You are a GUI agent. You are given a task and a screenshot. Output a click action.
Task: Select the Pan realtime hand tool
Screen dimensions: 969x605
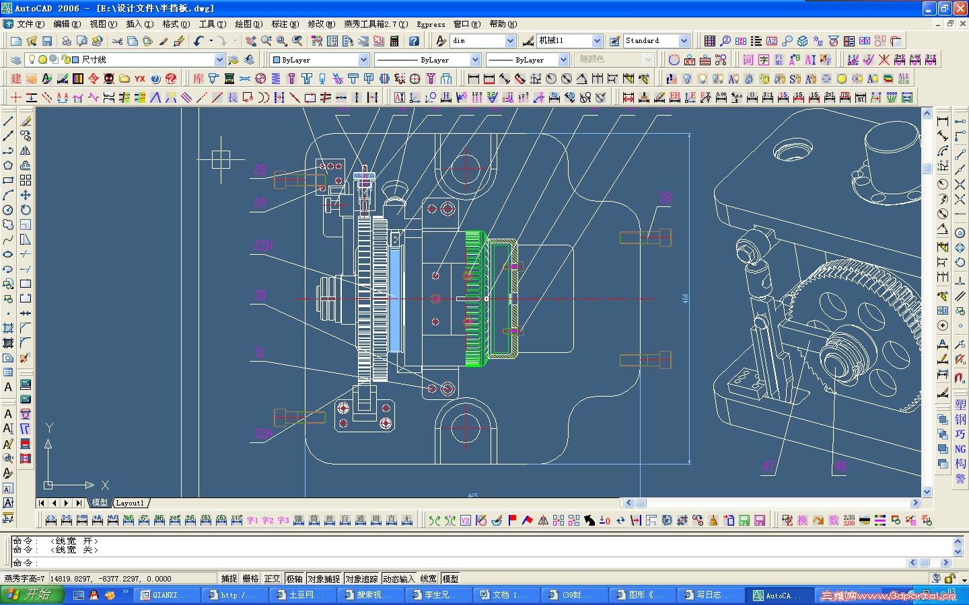[x=251, y=41]
